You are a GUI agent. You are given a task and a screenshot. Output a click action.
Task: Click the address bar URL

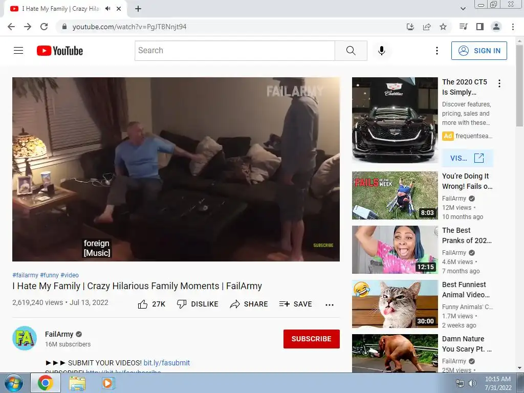tap(129, 27)
